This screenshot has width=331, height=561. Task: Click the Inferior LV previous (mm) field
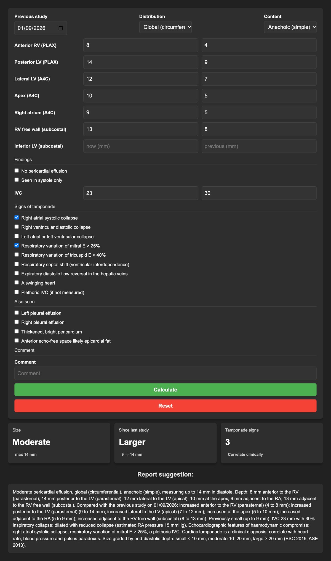(x=259, y=146)
